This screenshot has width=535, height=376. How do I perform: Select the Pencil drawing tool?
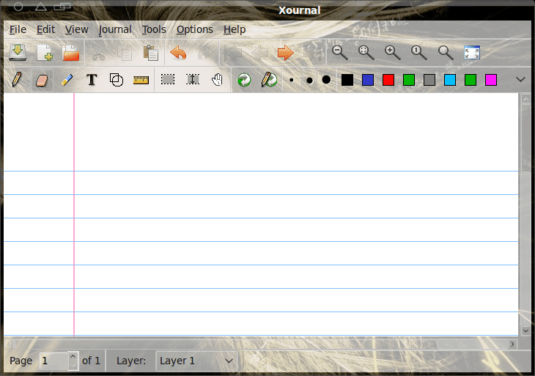pos(17,80)
